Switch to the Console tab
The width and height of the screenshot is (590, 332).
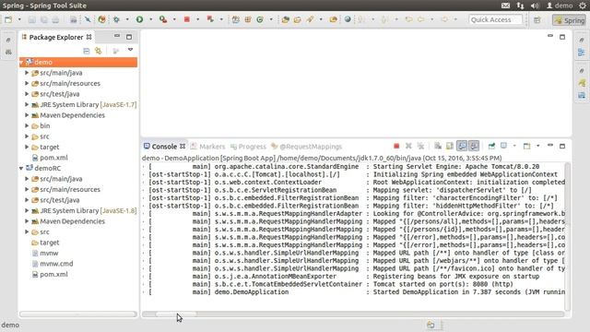[x=164, y=147]
